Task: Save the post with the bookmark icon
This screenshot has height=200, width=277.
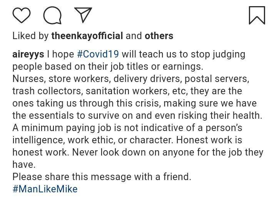Action: click(257, 15)
